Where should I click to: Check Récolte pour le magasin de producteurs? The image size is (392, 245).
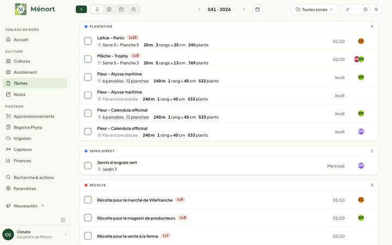pyautogui.click(x=88, y=218)
